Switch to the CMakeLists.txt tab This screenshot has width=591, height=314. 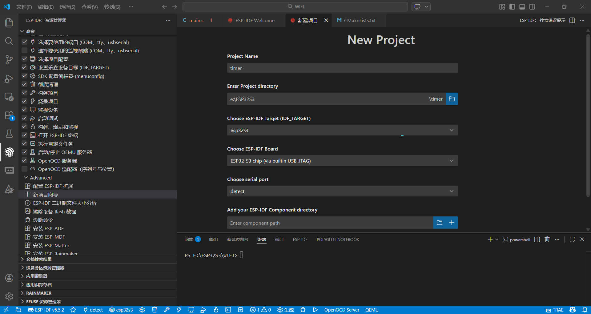tap(359, 20)
